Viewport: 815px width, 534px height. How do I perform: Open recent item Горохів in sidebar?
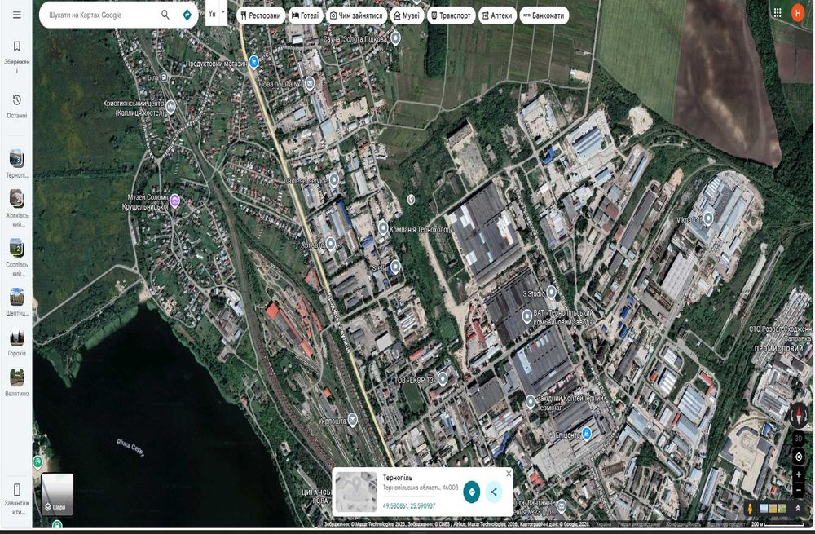point(16,342)
